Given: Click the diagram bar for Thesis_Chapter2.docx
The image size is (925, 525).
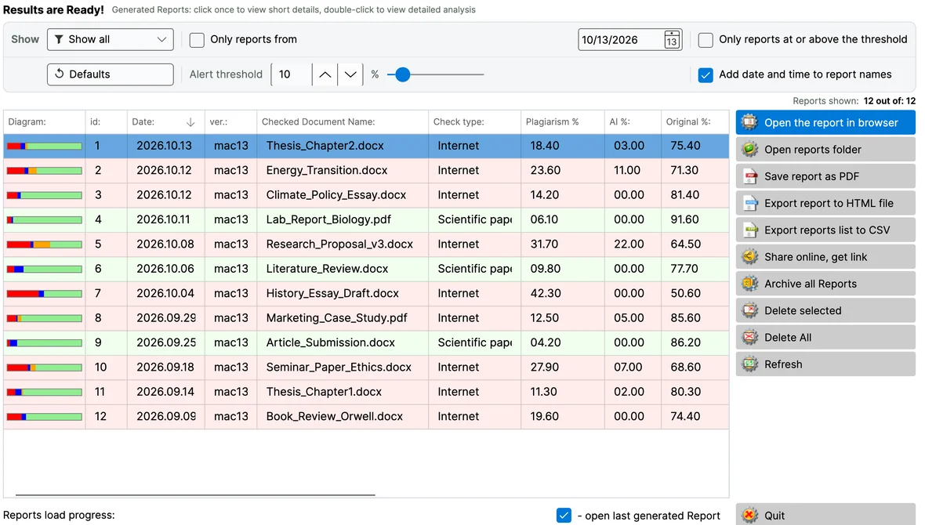Looking at the screenshot, I should point(44,146).
